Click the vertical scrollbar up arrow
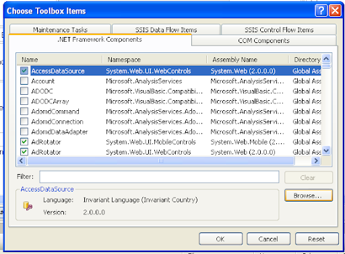Image resolution: width=345 pixels, height=254 pixels. (x=326, y=58)
